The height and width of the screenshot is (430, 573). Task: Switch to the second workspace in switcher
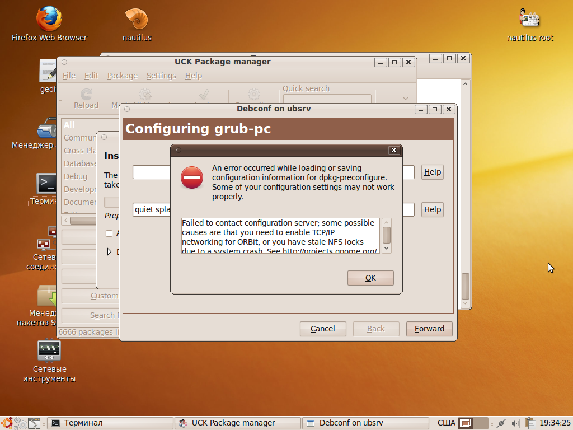(481, 423)
